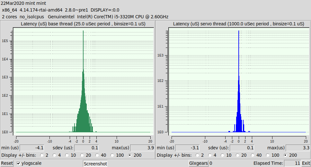Image resolution: width=311 pixels, height=167 pixels.
Task: Click servo thread 'Display +/- bins:' label
Action: [x=174, y=155]
